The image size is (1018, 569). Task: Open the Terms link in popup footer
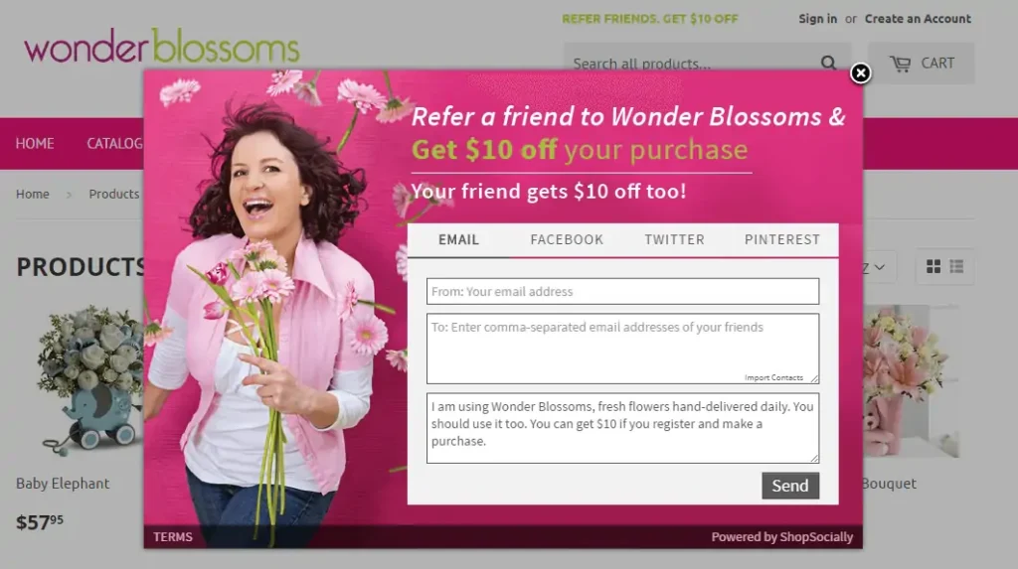(173, 537)
